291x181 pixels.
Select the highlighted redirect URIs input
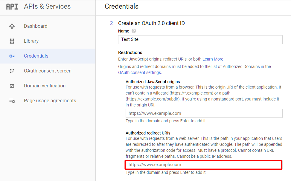(204, 165)
